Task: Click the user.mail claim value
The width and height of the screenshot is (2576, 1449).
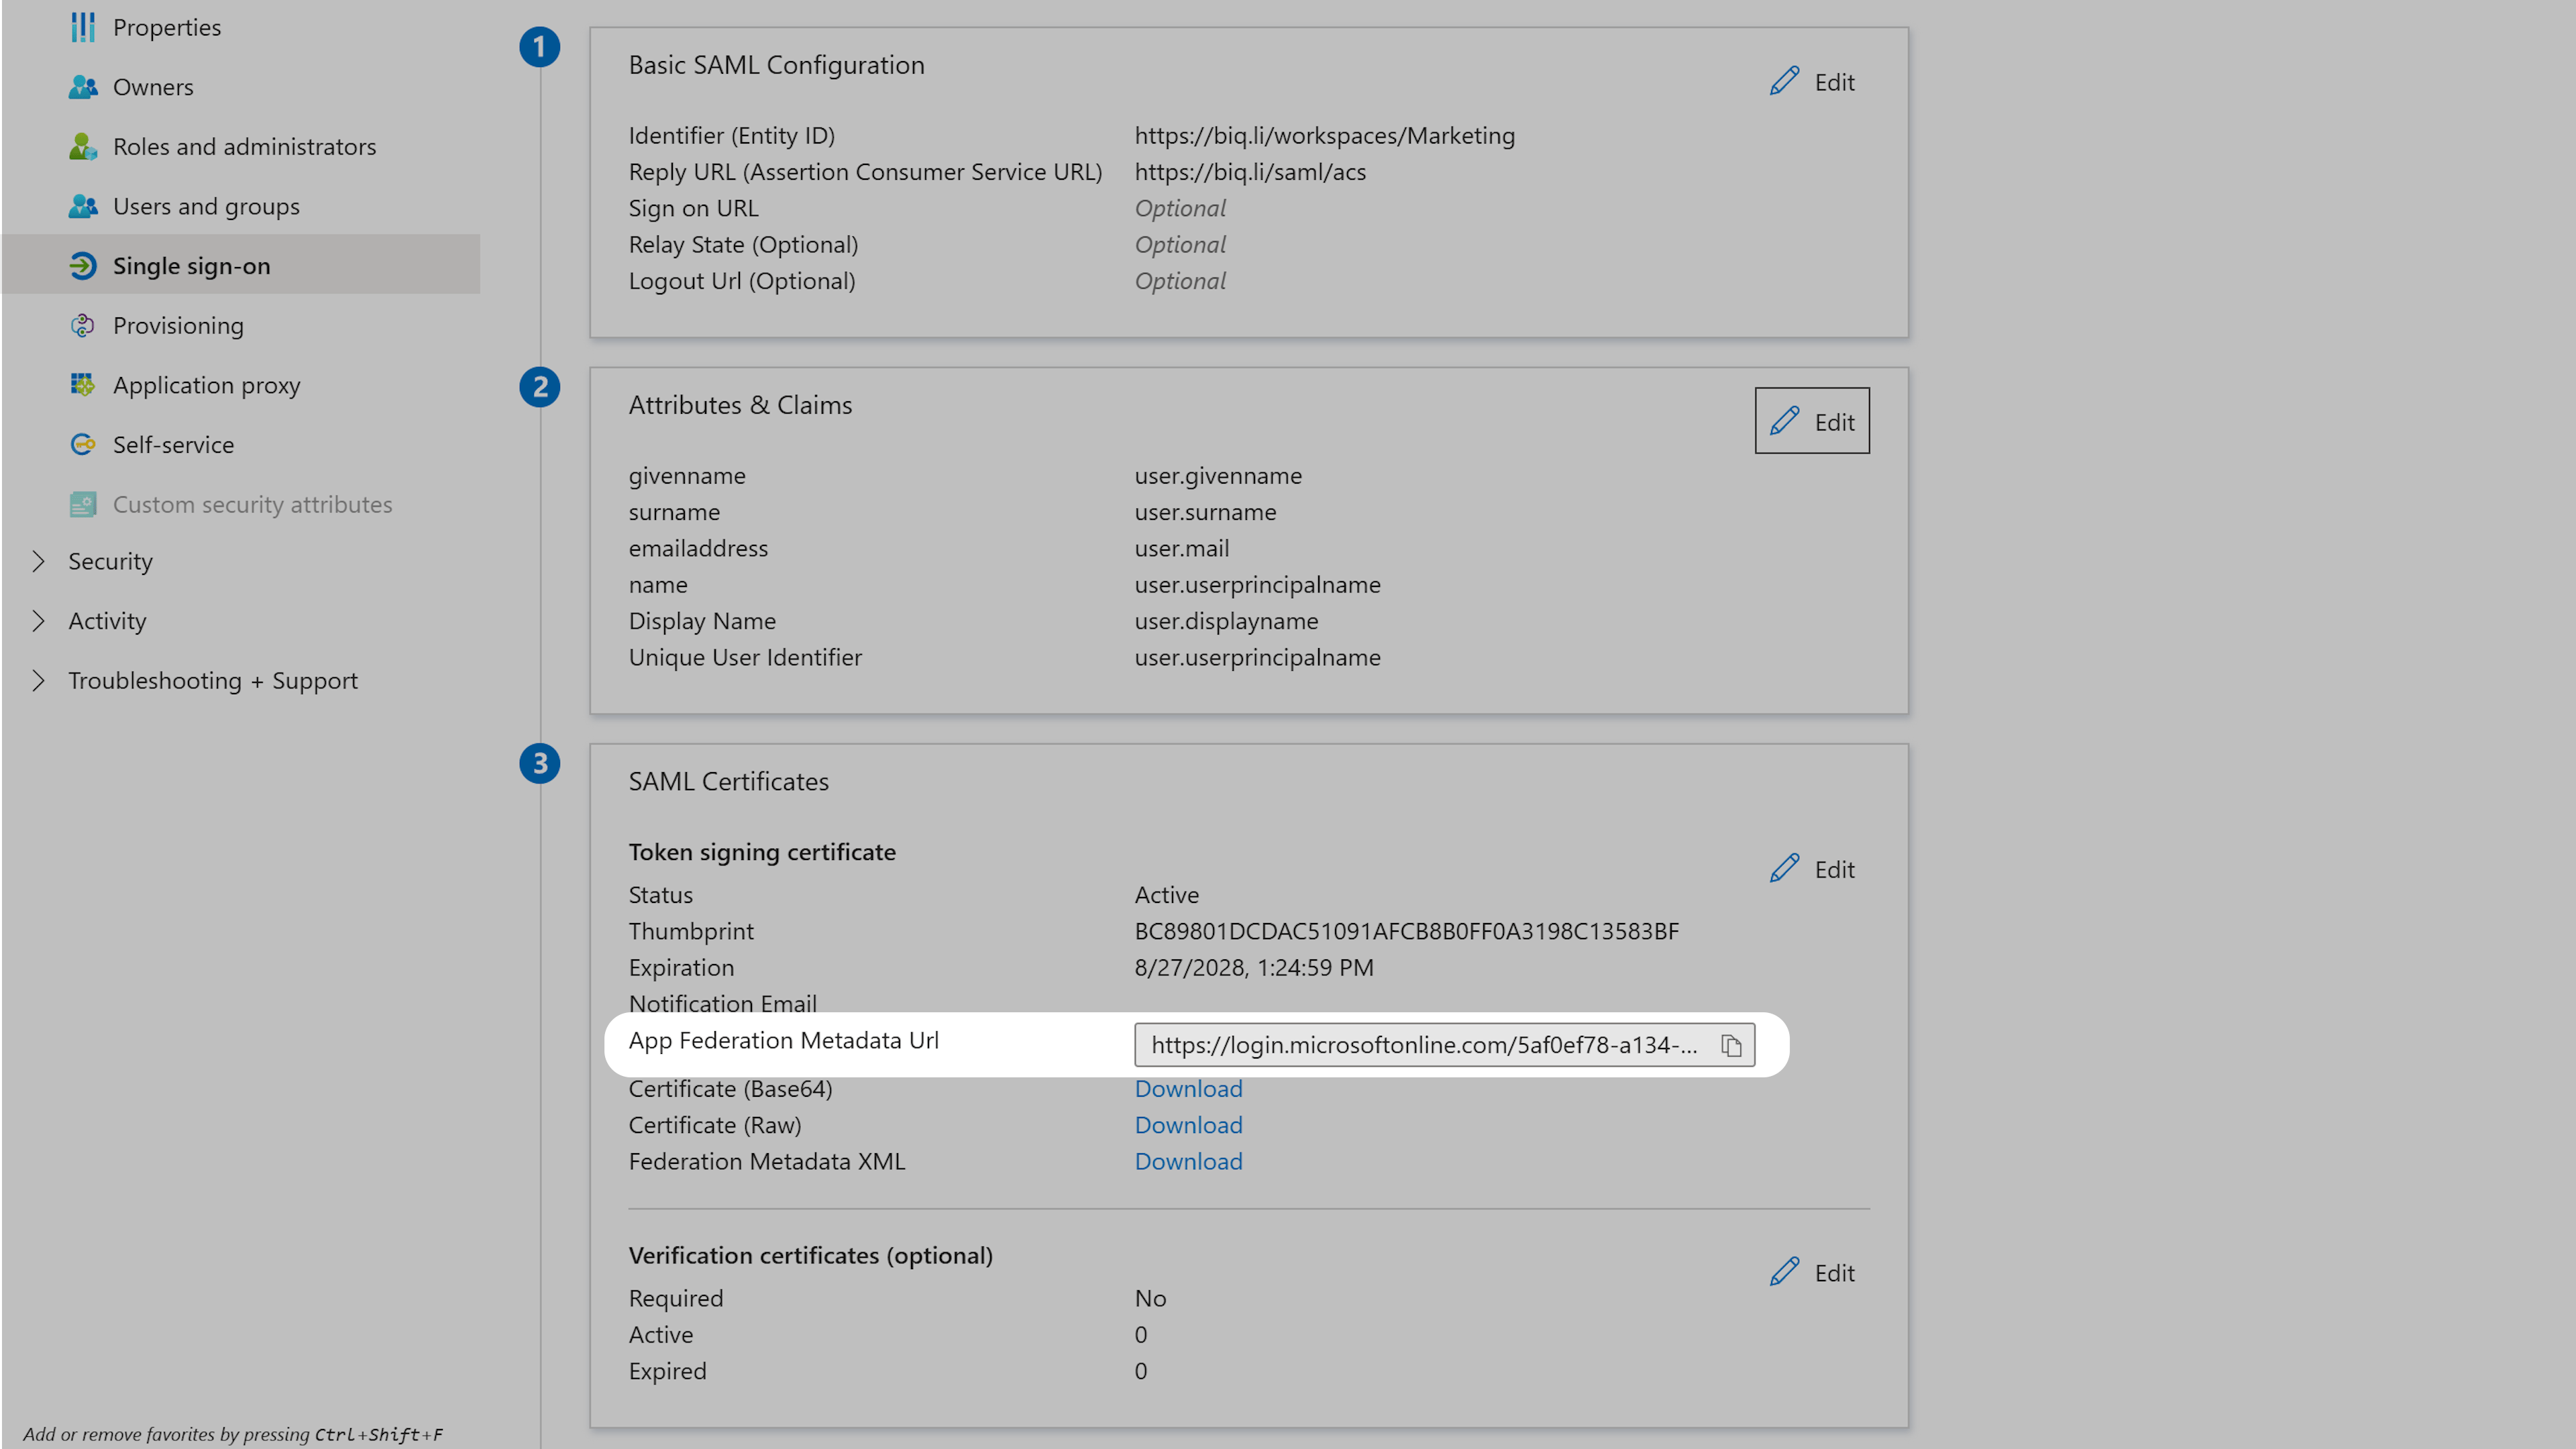Action: [x=1182, y=548]
